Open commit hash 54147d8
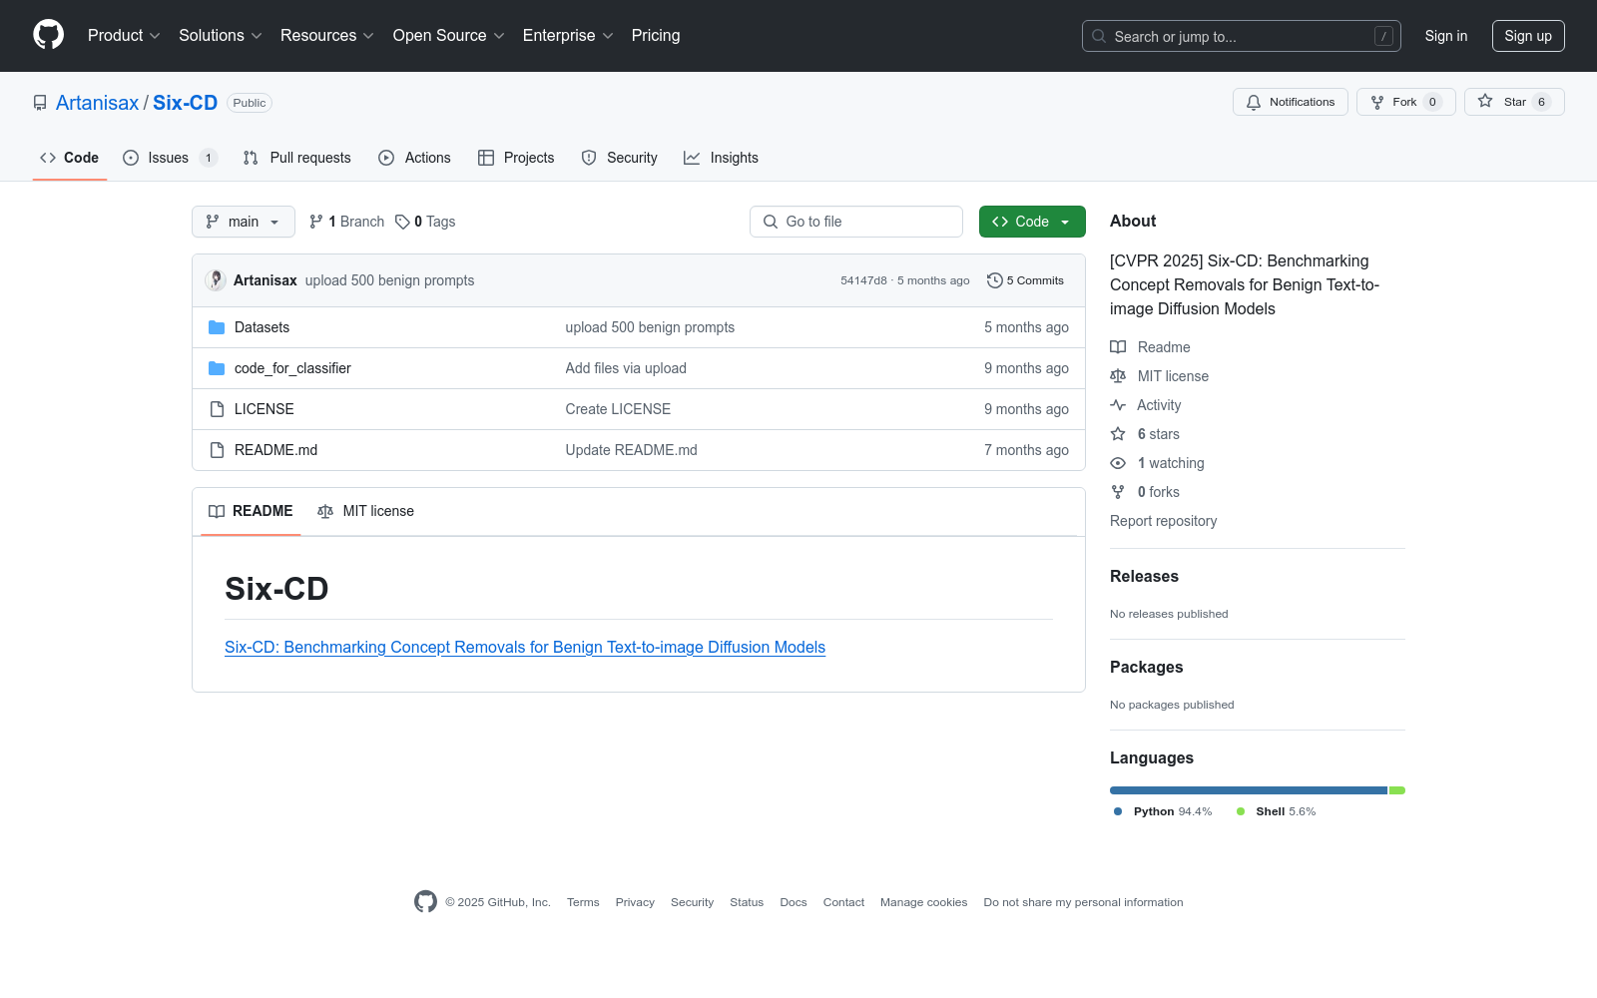The height and width of the screenshot is (998, 1597). pyautogui.click(x=863, y=280)
